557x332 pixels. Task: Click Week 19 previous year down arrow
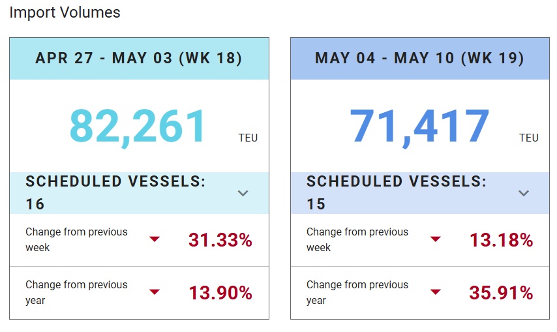coord(436,292)
